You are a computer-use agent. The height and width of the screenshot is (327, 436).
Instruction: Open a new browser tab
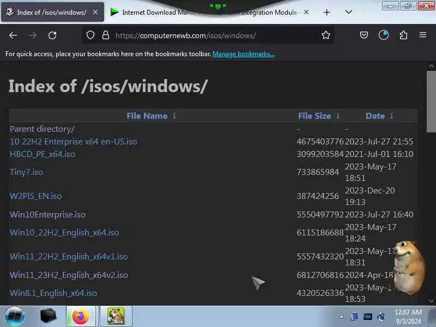(x=326, y=12)
